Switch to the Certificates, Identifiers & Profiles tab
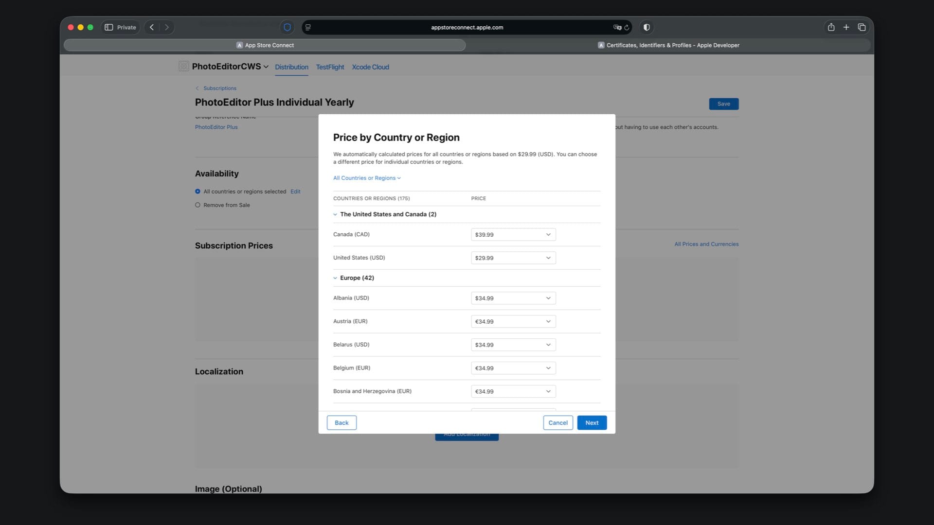Image resolution: width=934 pixels, height=525 pixels. (668, 45)
